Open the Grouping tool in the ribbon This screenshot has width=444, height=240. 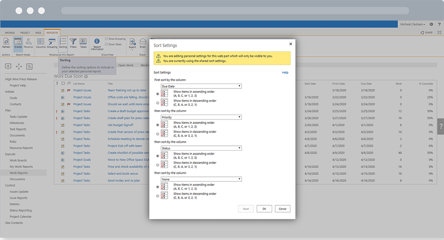(52, 42)
